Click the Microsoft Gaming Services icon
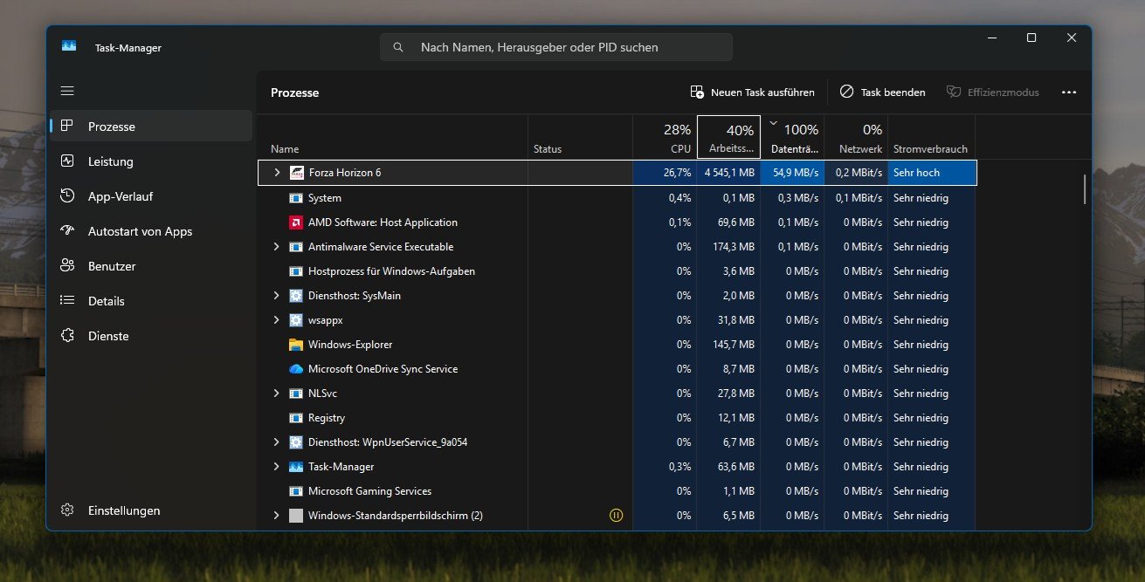Viewport: 1145px width, 582px height. click(x=295, y=491)
